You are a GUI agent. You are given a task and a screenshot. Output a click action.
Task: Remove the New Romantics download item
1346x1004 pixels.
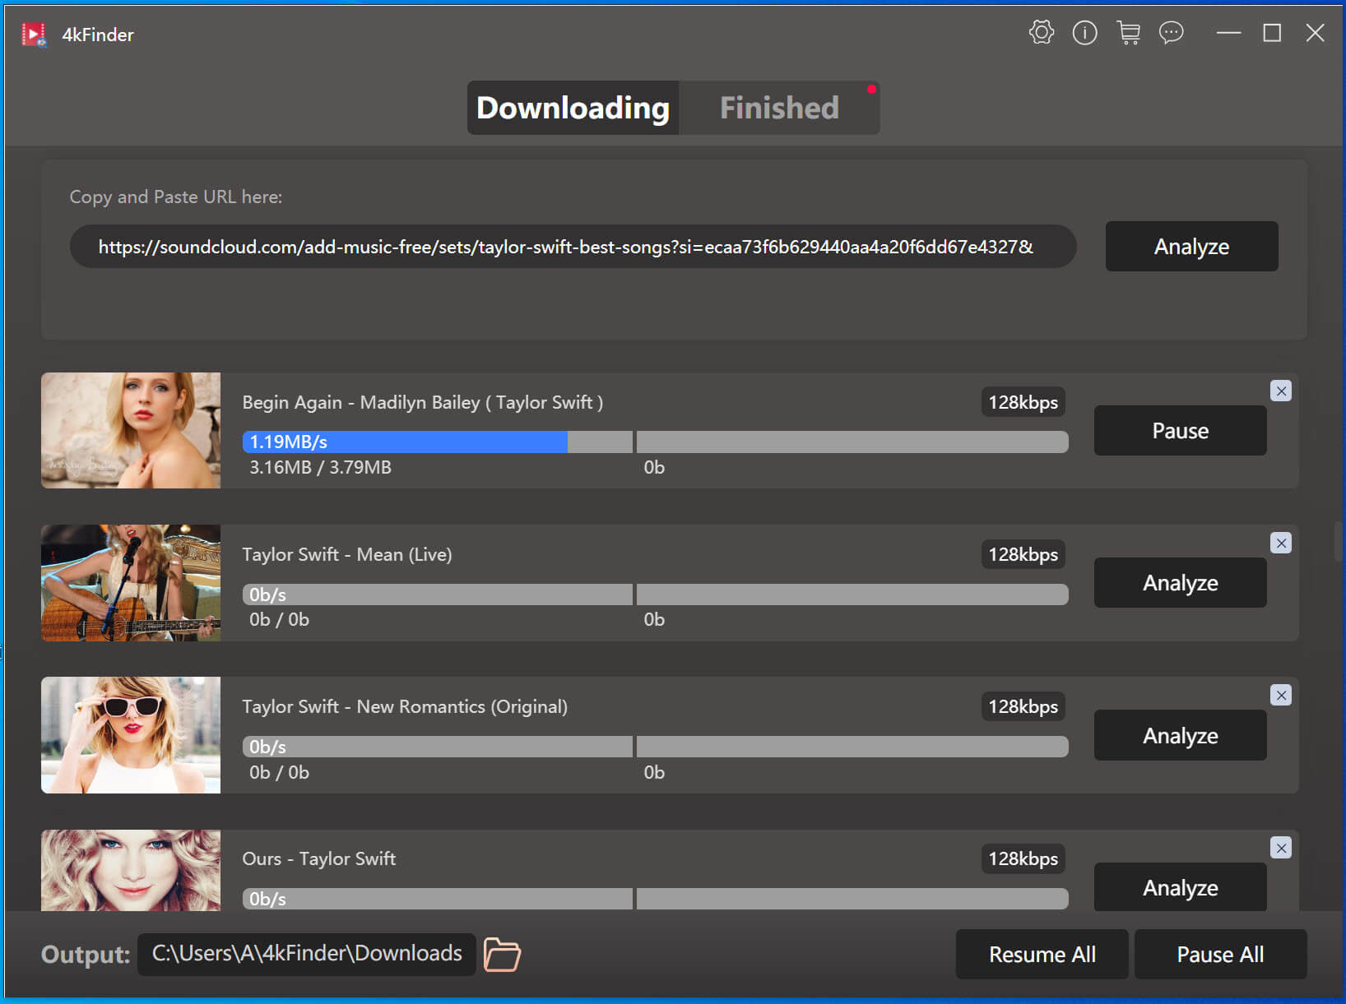coord(1280,696)
